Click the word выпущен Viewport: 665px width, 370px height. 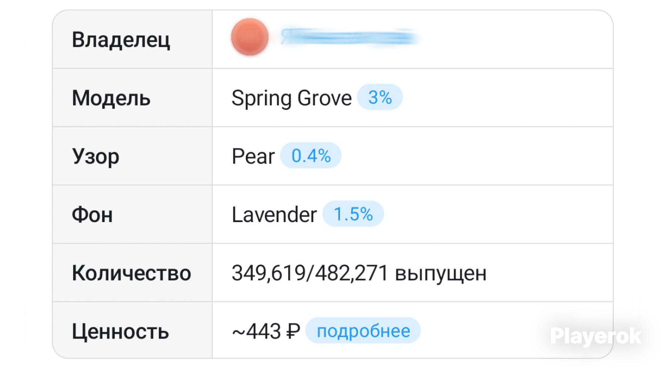pyautogui.click(x=440, y=273)
